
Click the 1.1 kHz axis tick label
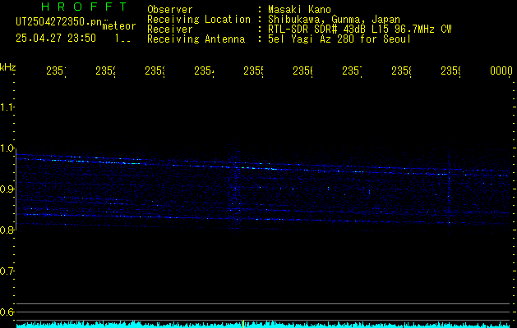7,107
